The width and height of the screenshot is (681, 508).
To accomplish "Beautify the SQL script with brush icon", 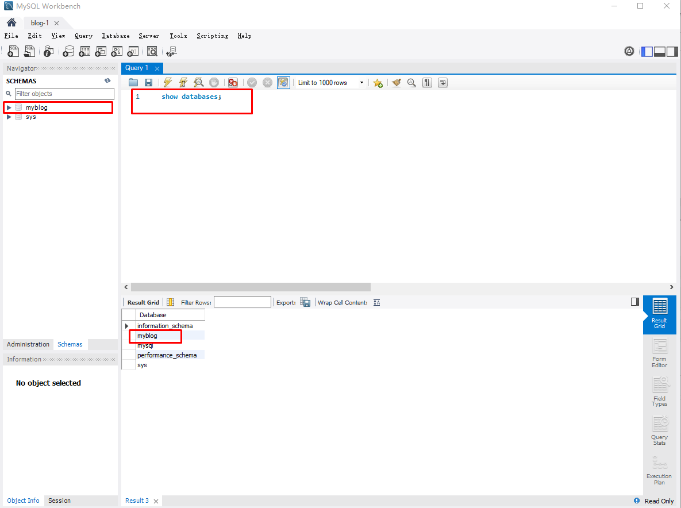I will coord(396,83).
